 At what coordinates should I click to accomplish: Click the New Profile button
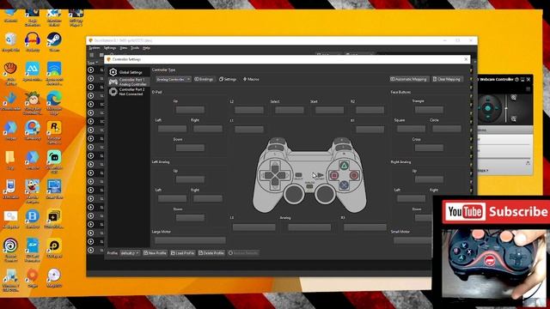point(155,253)
